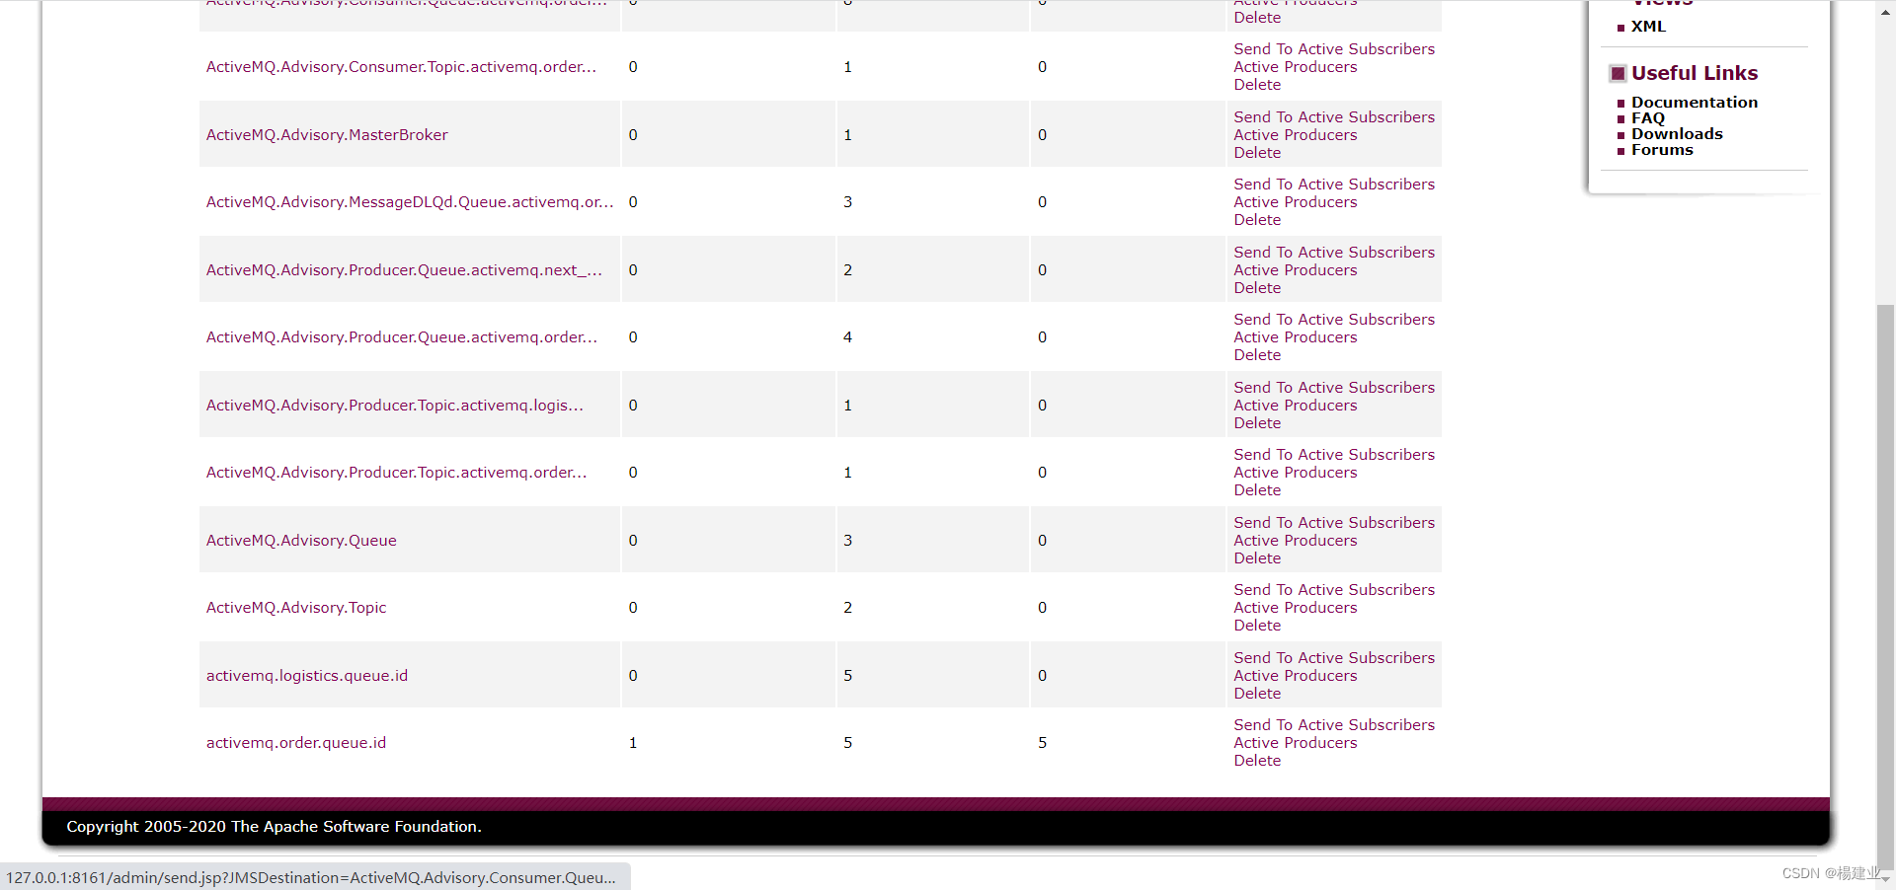Send To Active Subscribers for activemq.logistics.queue.id
This screenshot has height=890, width=1896.
(1334, 658)
